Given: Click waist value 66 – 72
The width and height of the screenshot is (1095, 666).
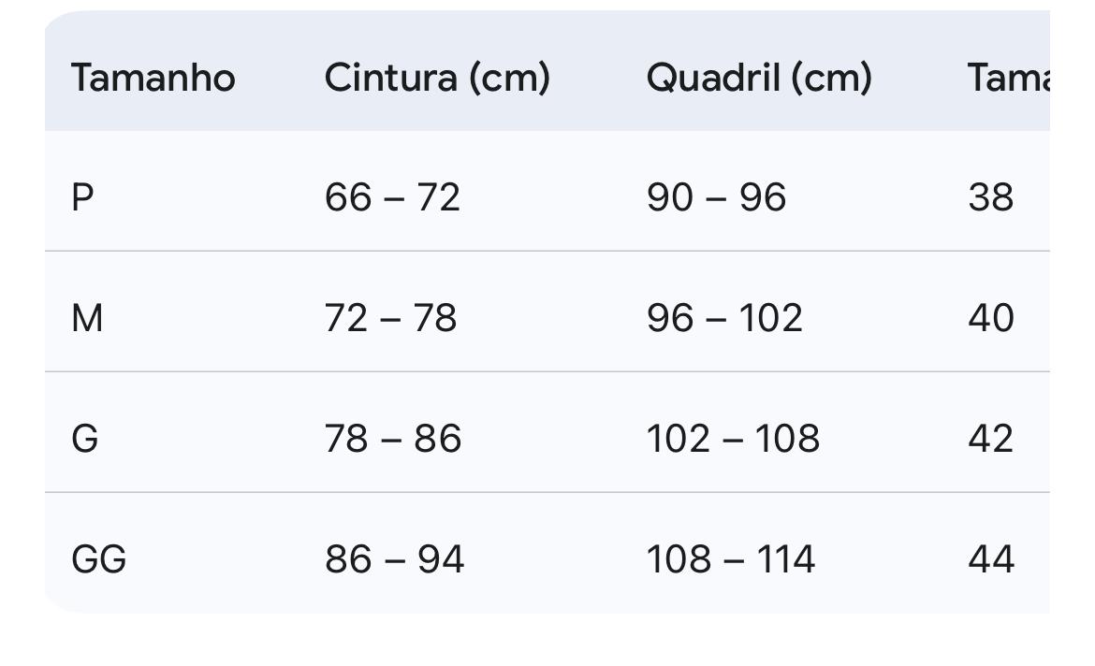Looking at the screenshot, I should 392,197.
